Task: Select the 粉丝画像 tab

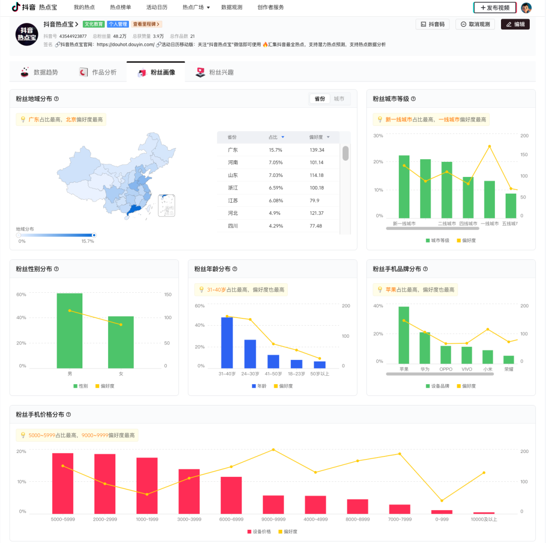Action: 156,72
